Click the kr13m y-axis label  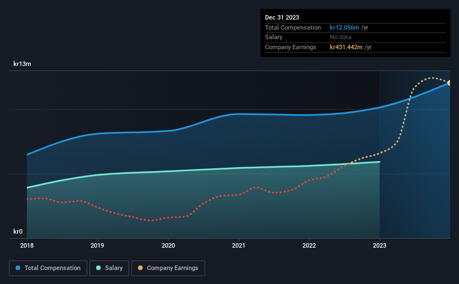[22, 64]
